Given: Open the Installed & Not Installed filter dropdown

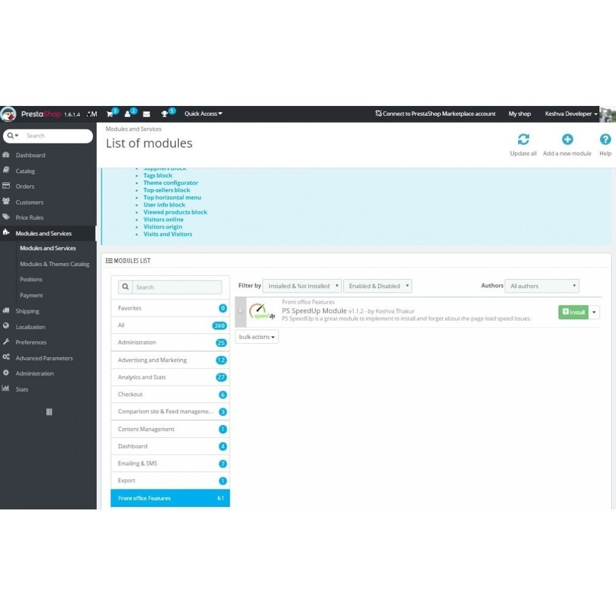Looking at the screenshot, I should (x=302, y=286).
